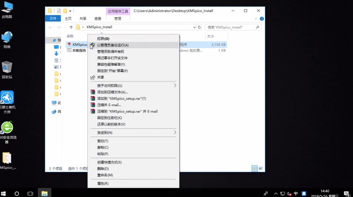Open address bar history dropdown

(194, 27)
